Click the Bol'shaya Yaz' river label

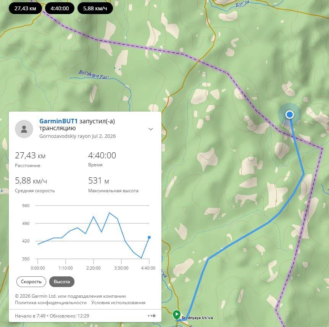point(94,75)
